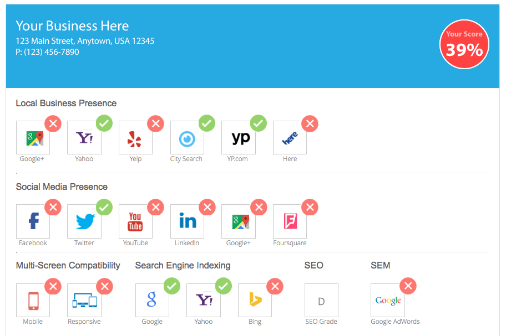Select the Bing search indexing icon
Screen dimensions: 506x336
pos(255,301)
